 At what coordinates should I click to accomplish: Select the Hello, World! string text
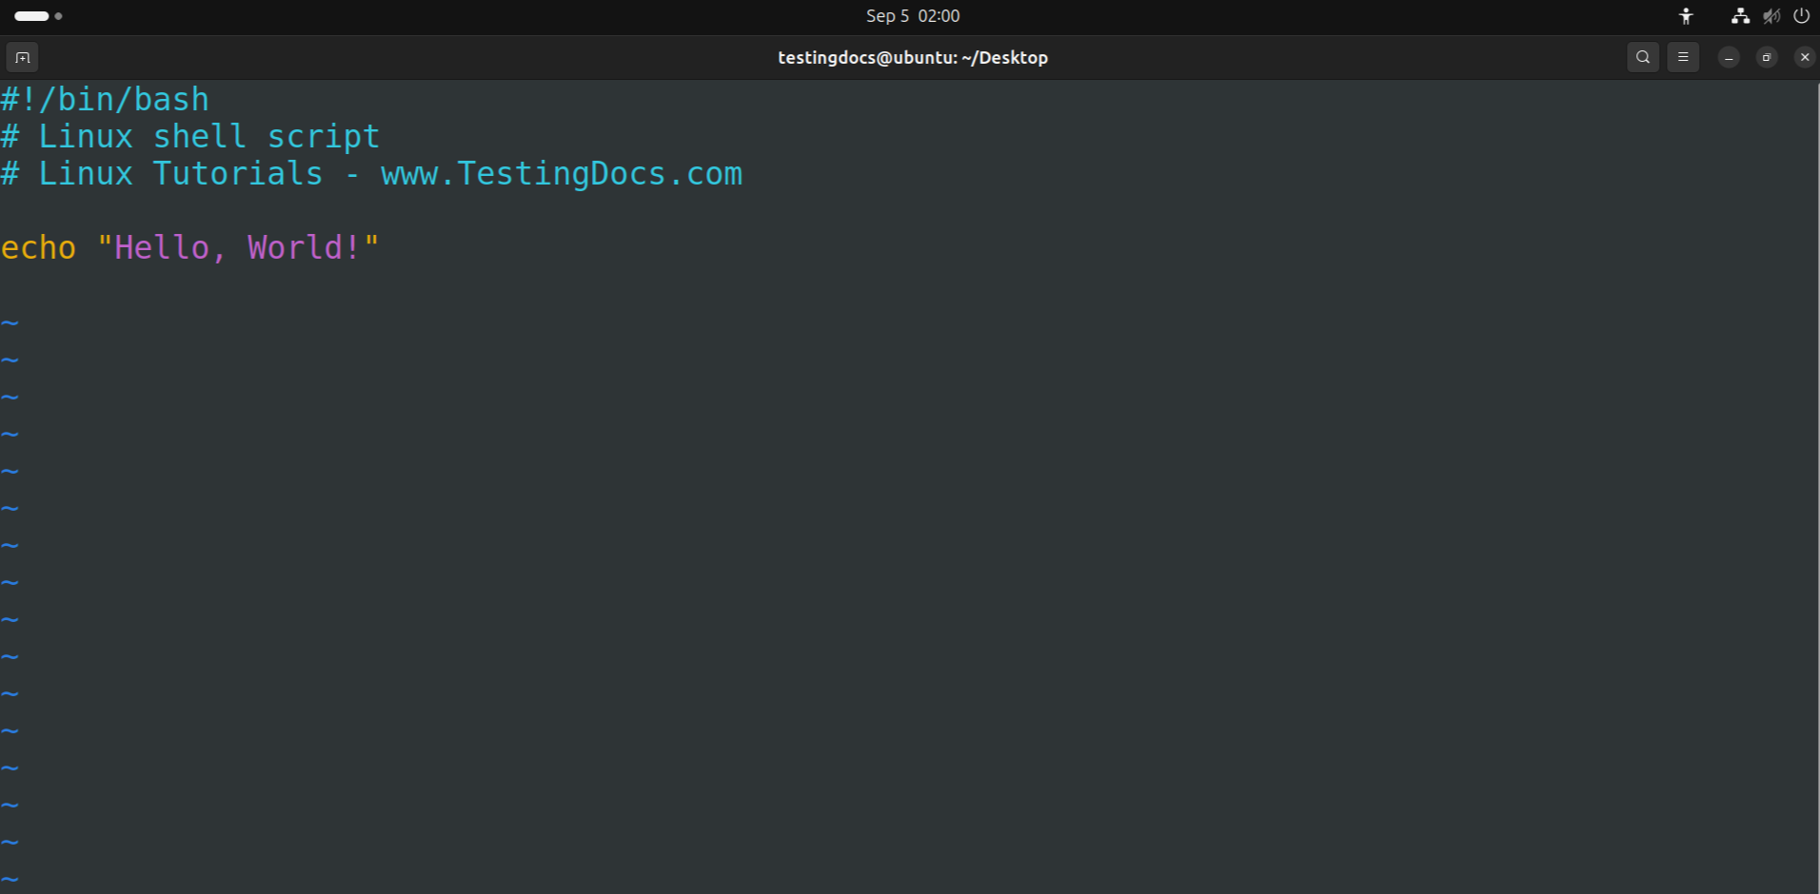tap(238, 247)
